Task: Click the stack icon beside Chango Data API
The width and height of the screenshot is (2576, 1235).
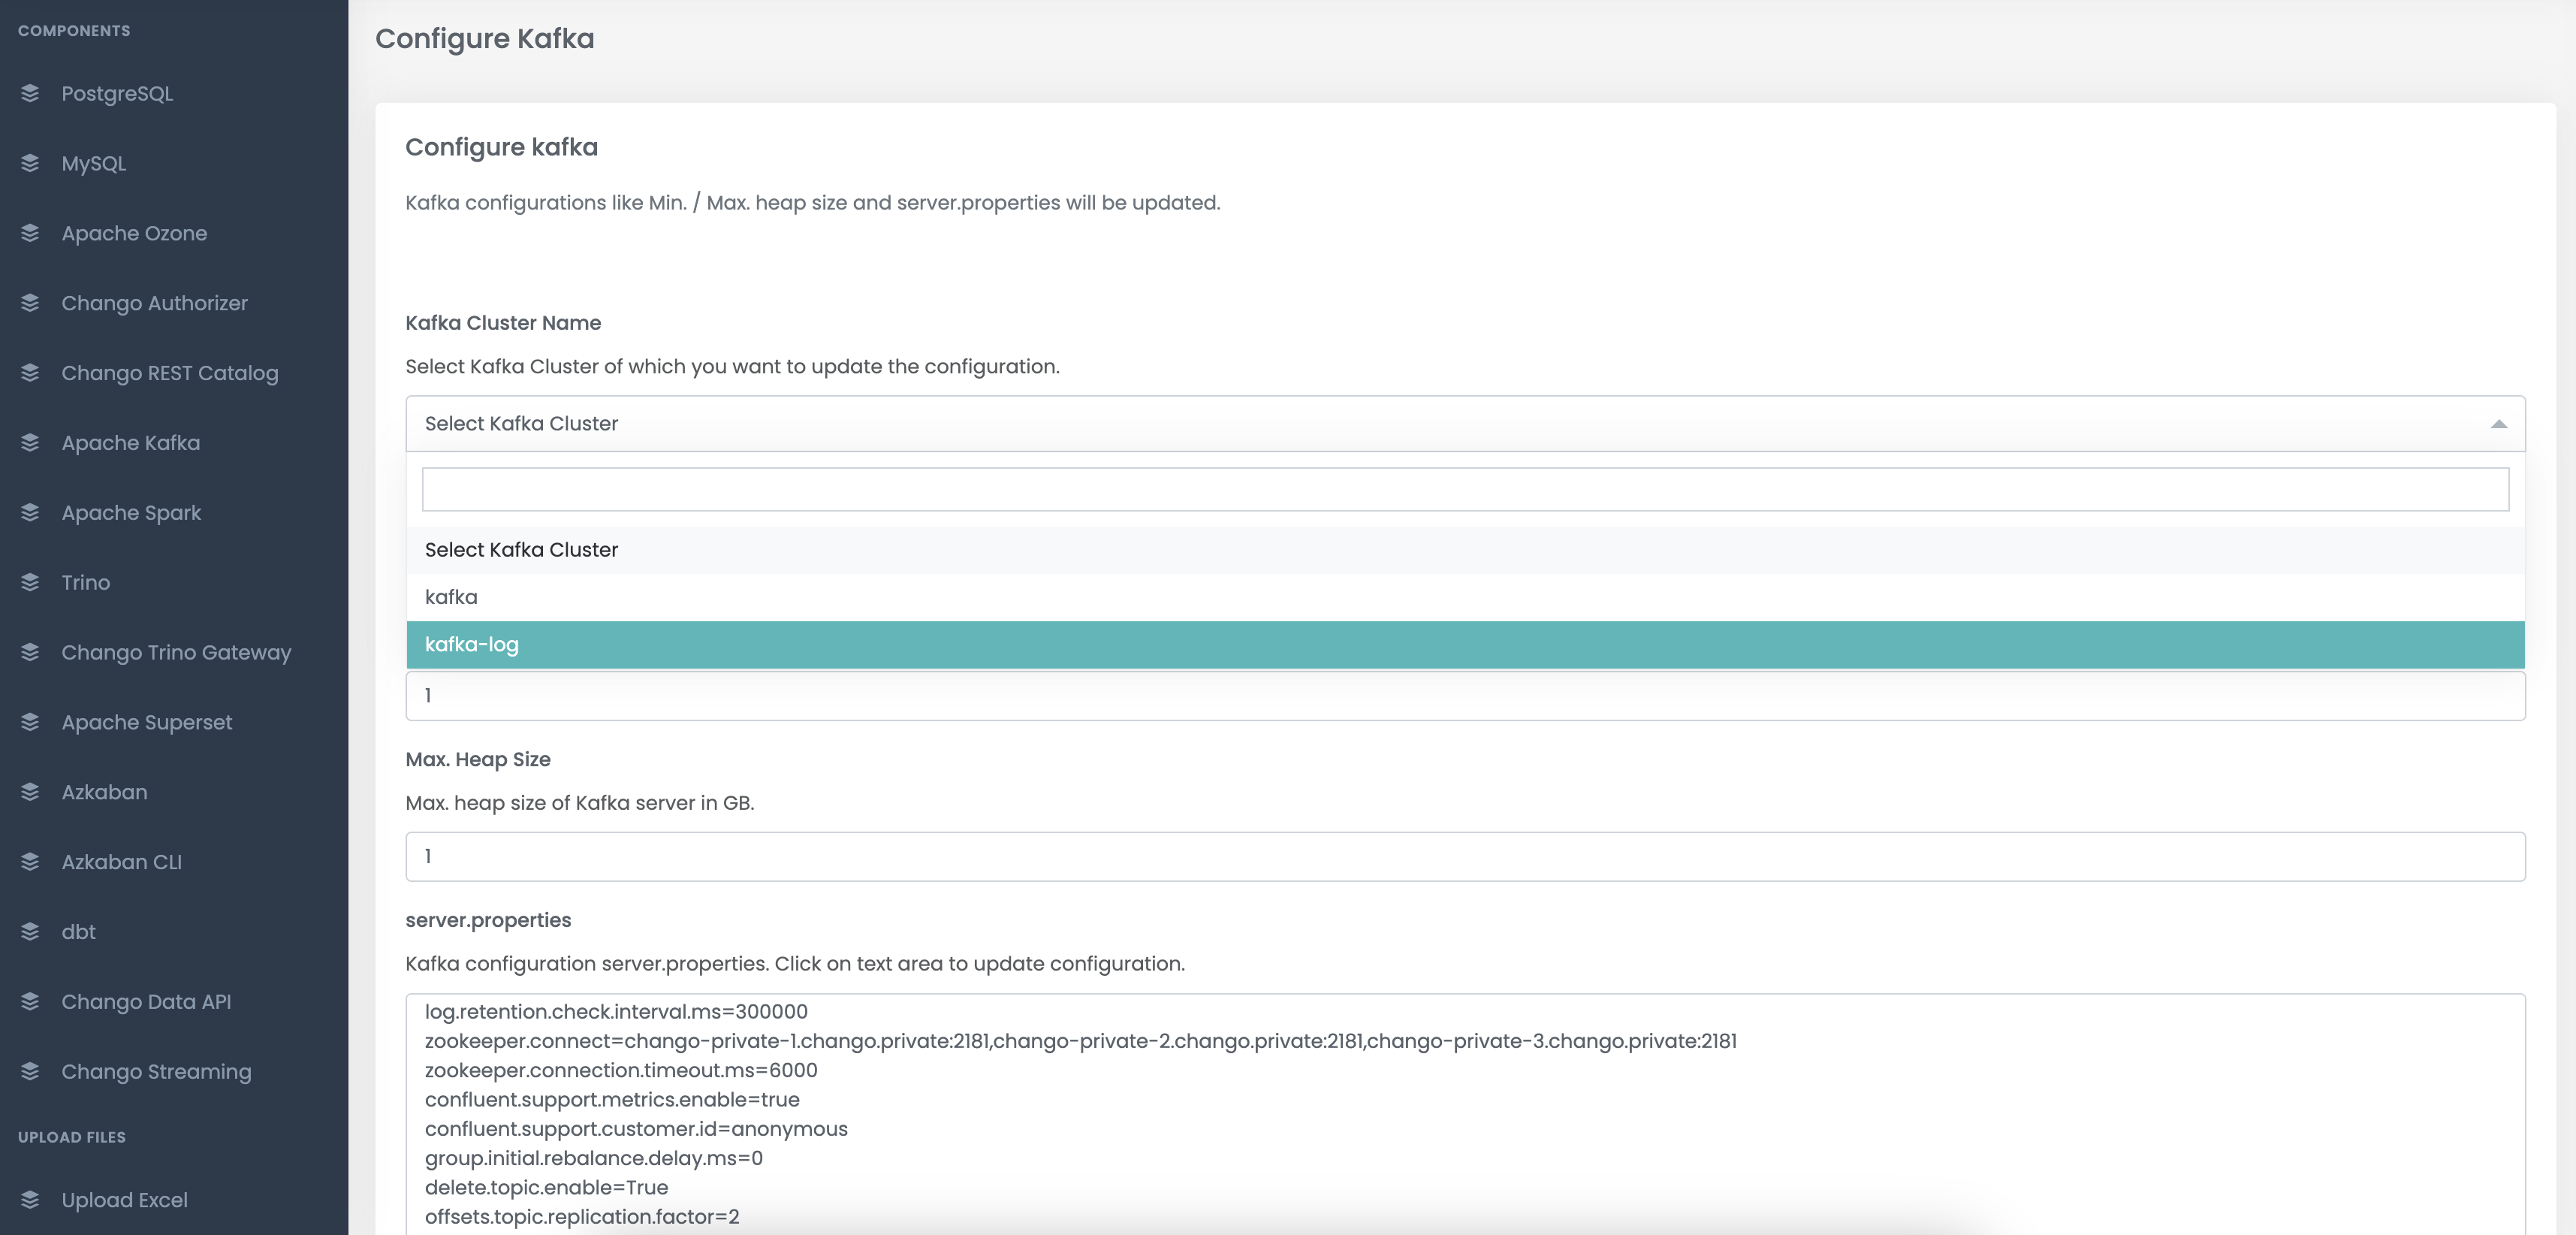Action: pos(30,1001)
